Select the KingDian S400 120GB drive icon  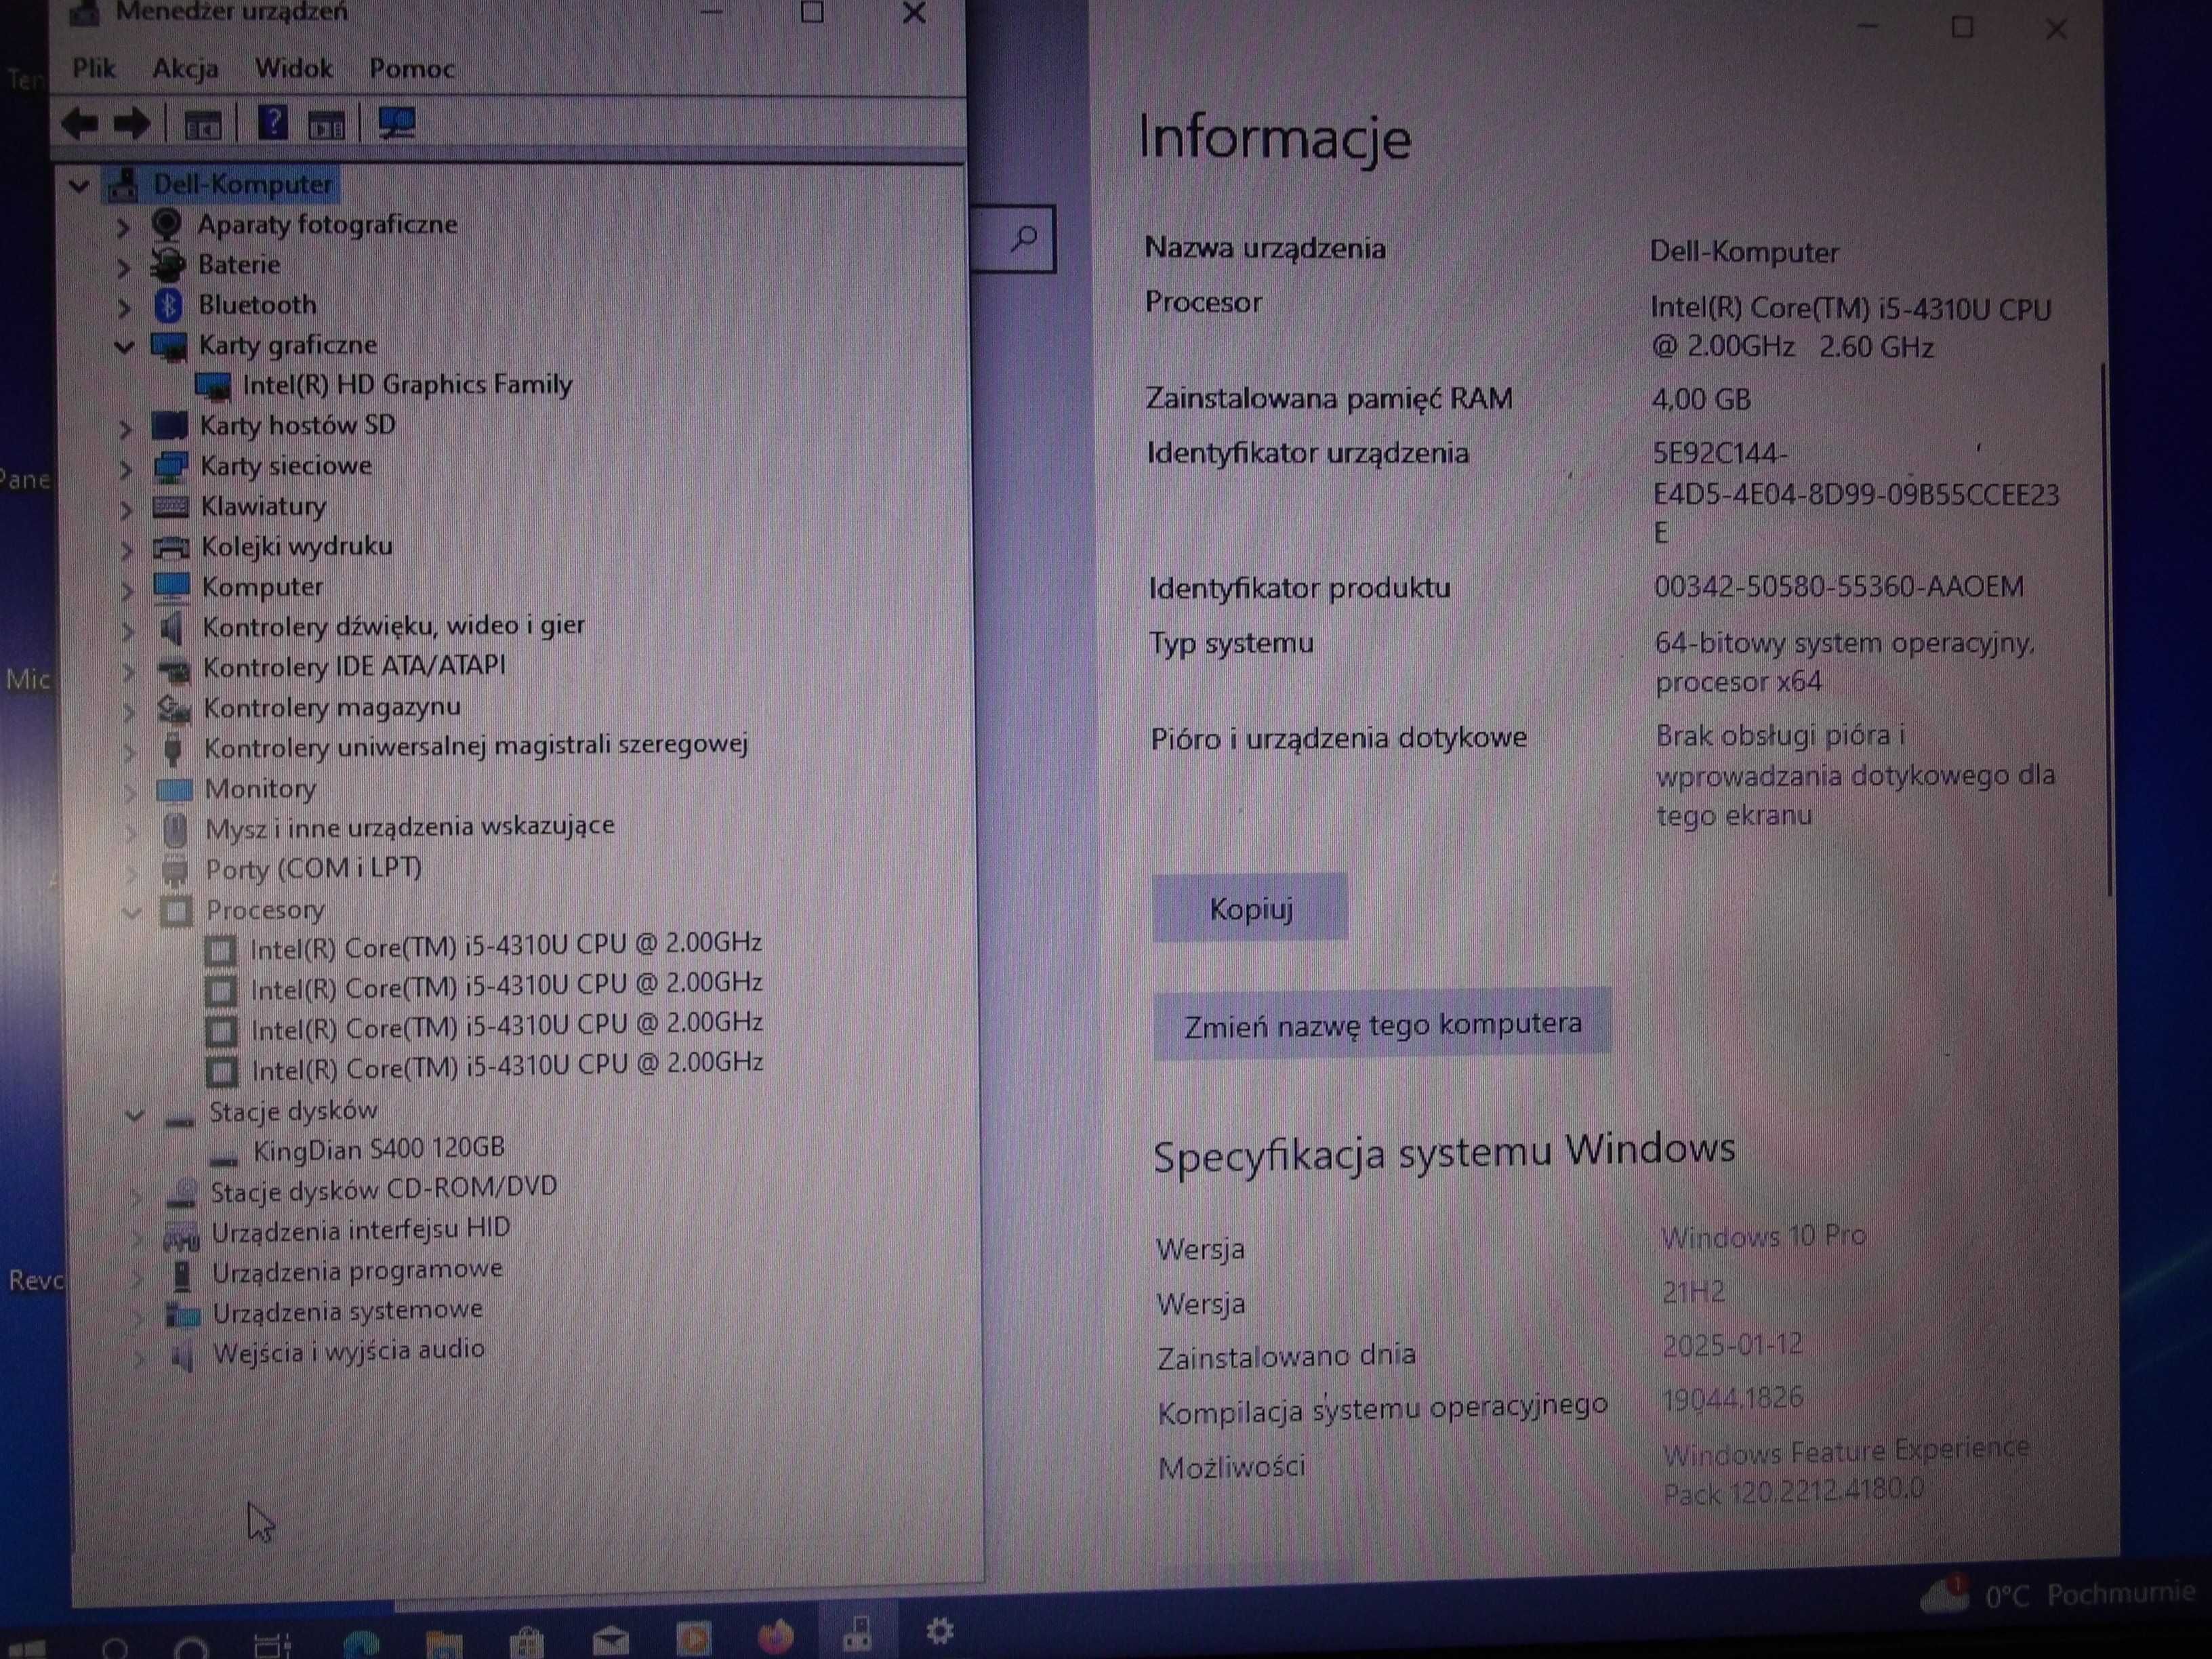pos(224,1157)
